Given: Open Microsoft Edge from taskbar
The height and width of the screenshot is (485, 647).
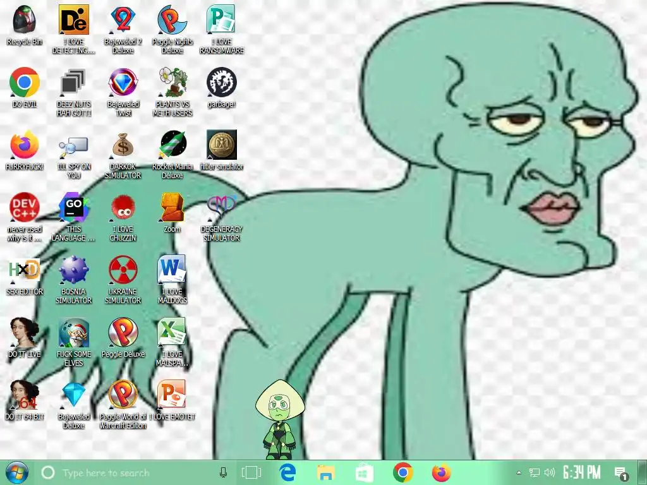Looking at the screenshot, I should [x=287, y=472].
